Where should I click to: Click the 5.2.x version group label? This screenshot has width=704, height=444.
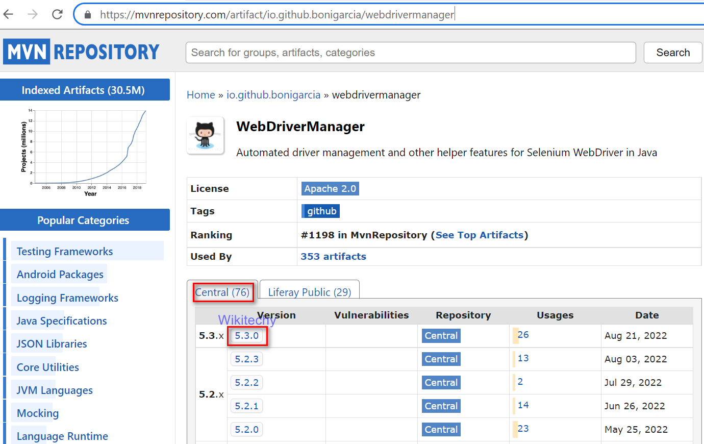tap(211, 394)
